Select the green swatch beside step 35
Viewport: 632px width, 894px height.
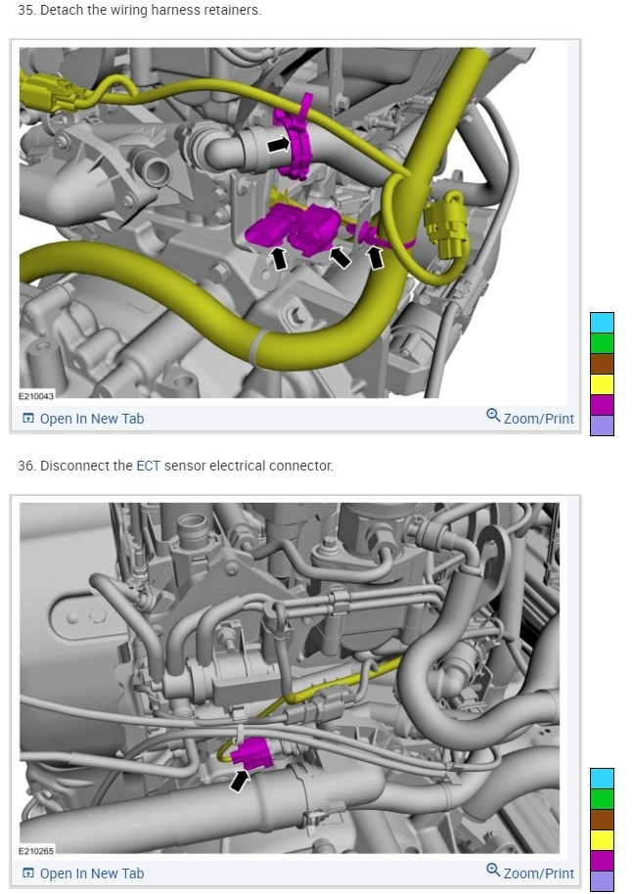(602, 343)
